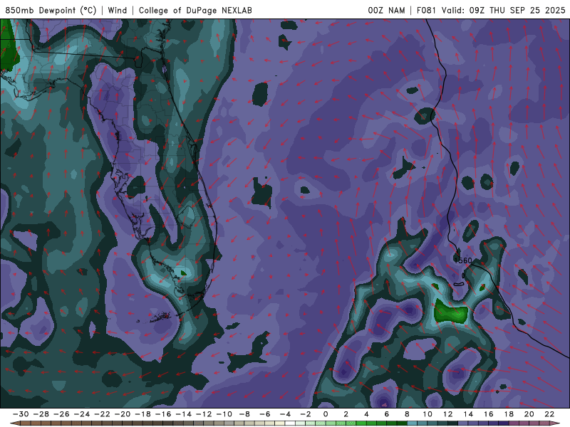Click the left arrow end of color bar
570x427 pixels.
tap(15, 423)
